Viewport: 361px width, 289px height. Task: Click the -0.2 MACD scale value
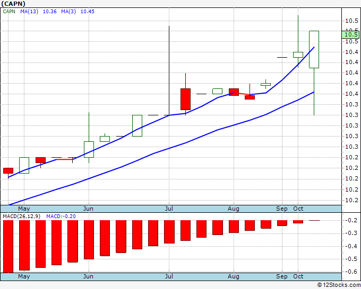click(x=351, y=220)
